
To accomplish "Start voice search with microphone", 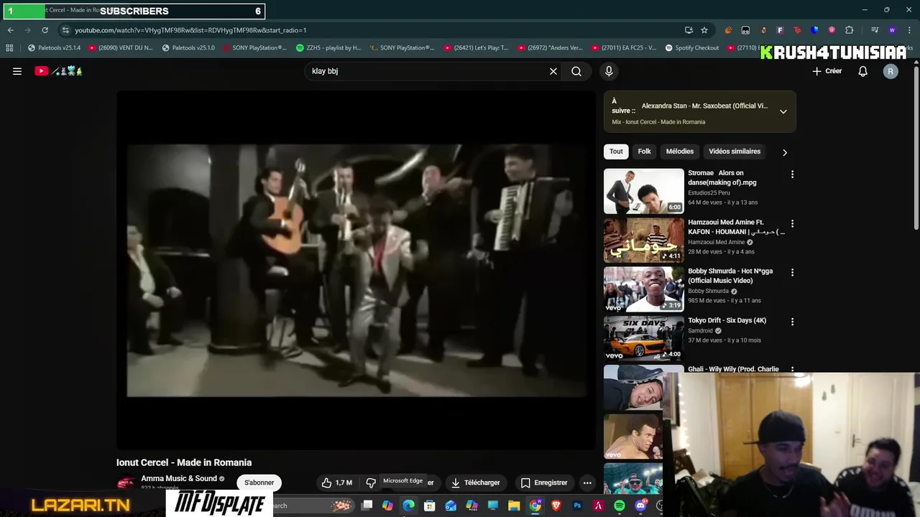I will coord(609,71).
